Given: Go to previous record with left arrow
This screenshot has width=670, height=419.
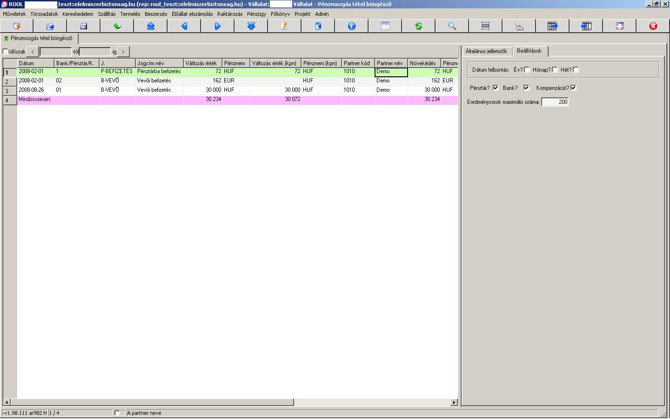Looking at the screenshot, I should pos(184,26).
